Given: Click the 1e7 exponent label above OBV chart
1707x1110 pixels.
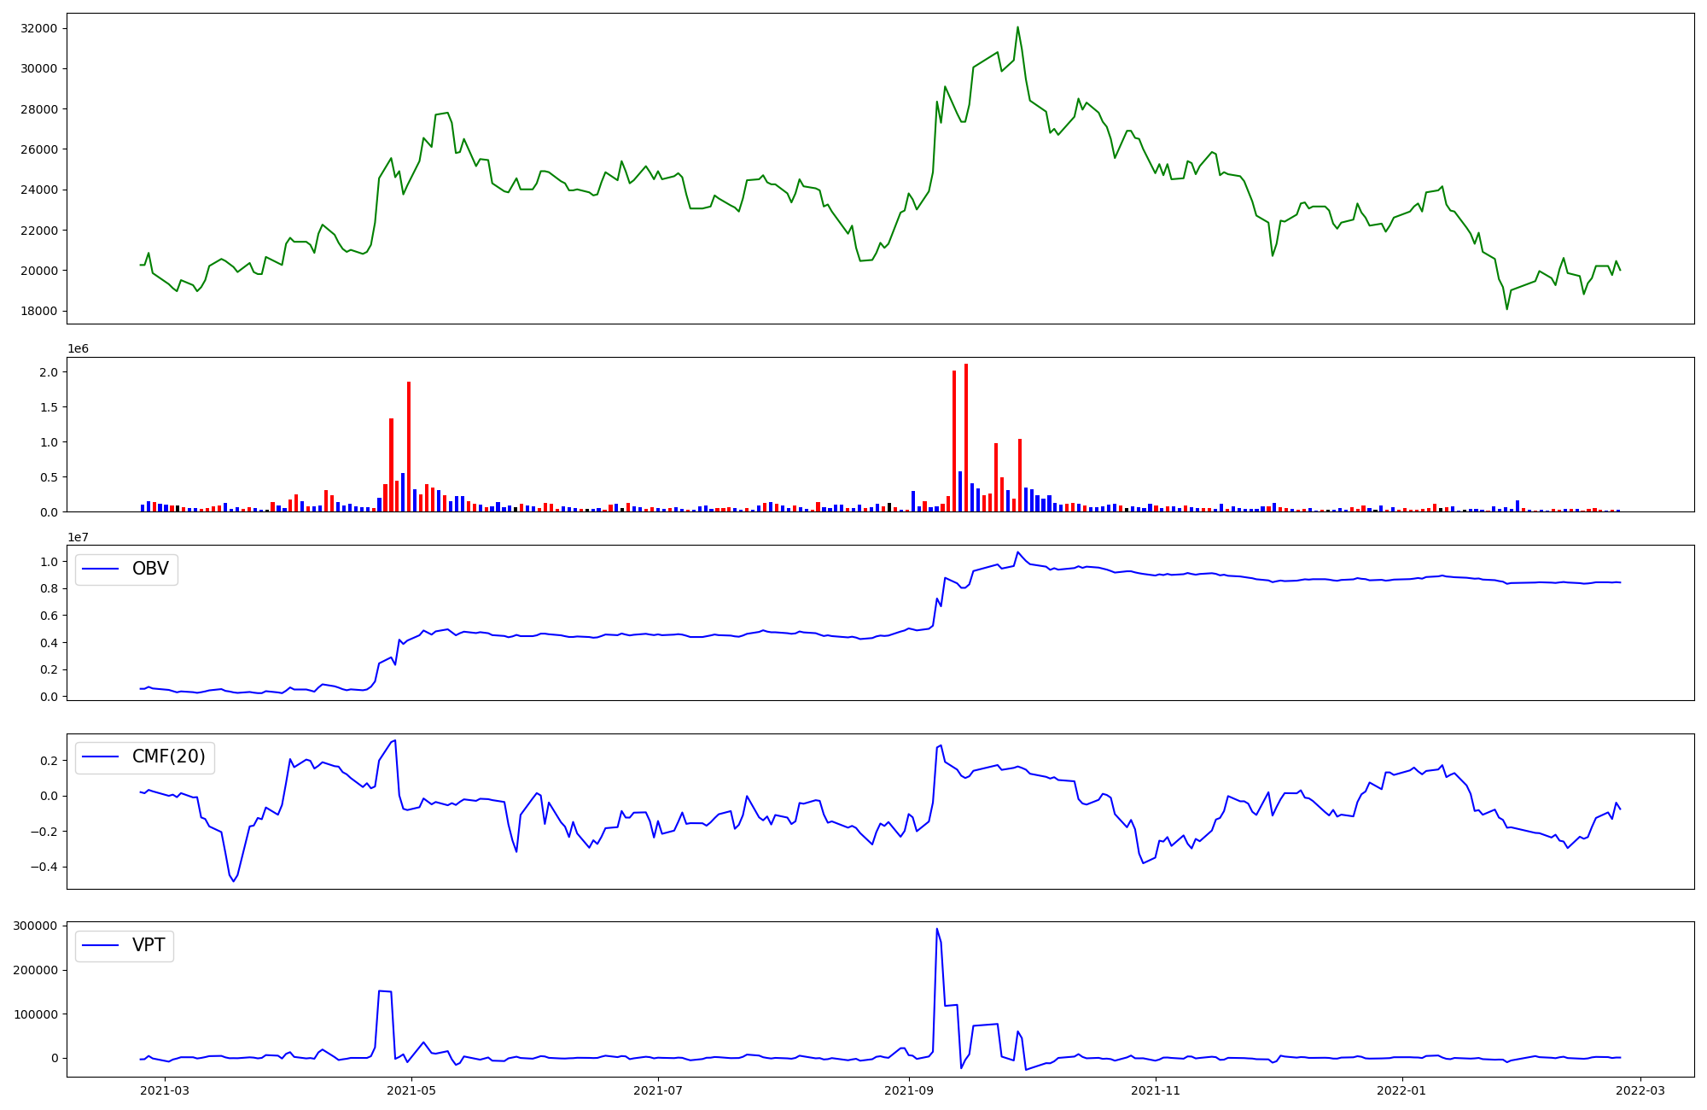Looking at the screenshot, I should [x=78, y=537].
